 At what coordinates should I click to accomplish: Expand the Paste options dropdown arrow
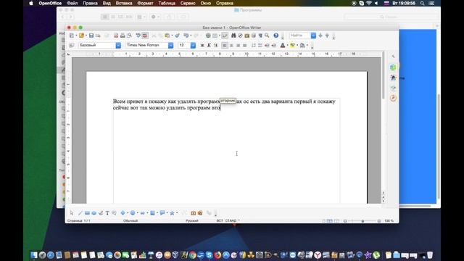(x=172, y=36)
